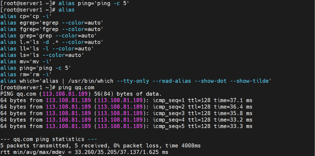
Task: Click the line alias ls='ls --color=auto'
Action: (42, 55)
